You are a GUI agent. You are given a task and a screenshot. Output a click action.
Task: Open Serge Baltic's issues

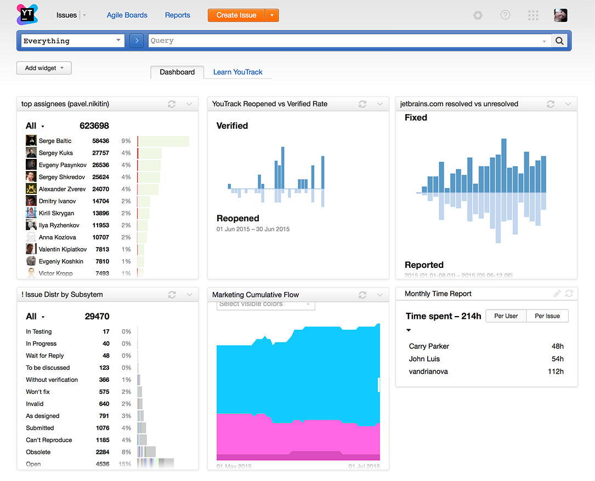55,141
